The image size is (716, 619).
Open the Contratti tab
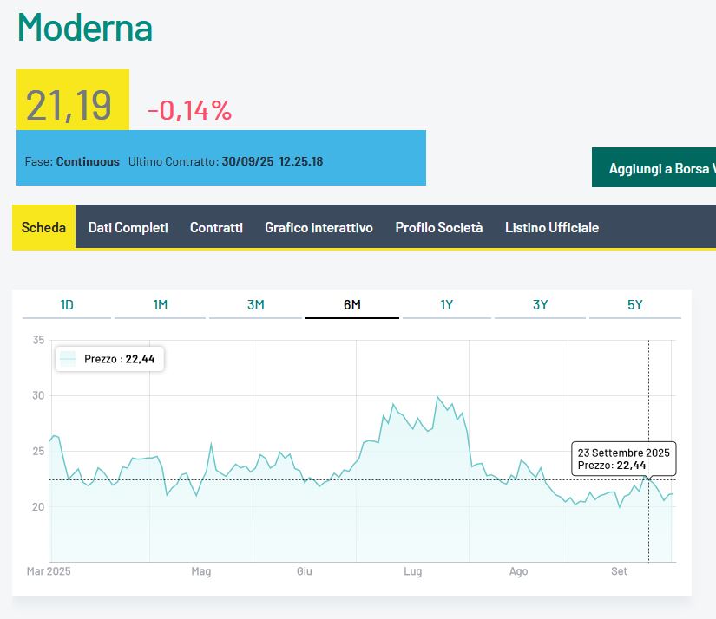[216, 227]
